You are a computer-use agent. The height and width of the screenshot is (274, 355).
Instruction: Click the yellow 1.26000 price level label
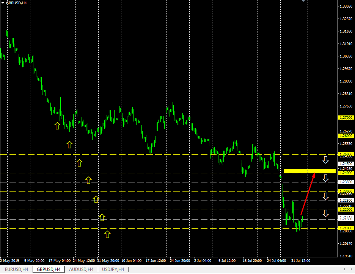(346, 136)
